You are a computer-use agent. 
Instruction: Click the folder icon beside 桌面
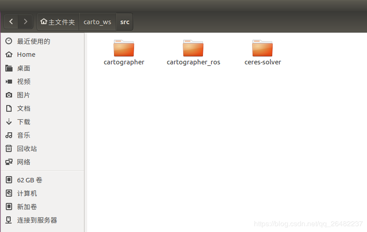point(9,68)
